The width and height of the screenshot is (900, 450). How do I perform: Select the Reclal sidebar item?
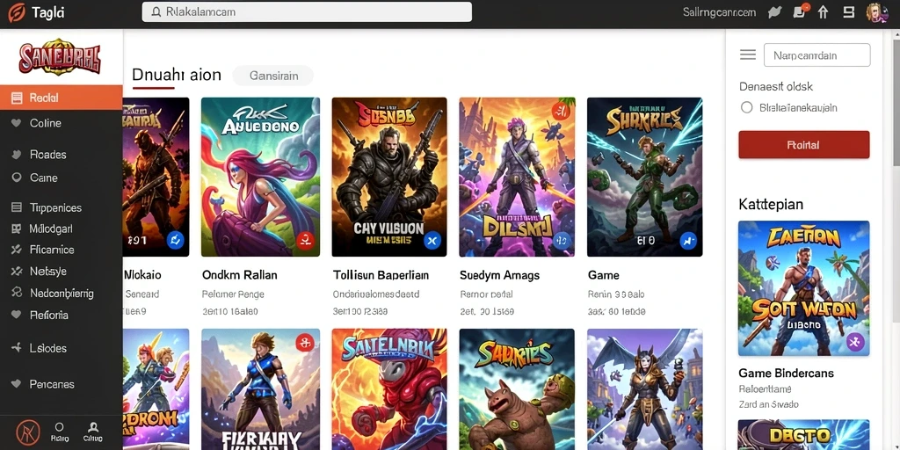[x=61, y=98]
